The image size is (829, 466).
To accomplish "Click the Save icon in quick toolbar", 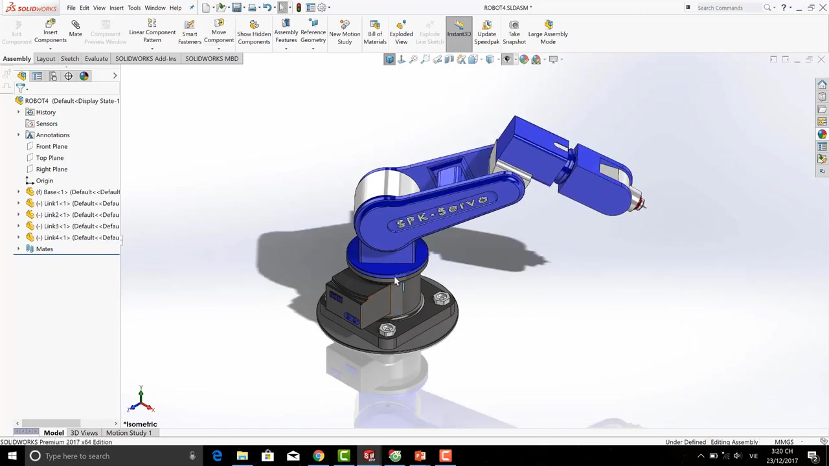I will 236,8.
